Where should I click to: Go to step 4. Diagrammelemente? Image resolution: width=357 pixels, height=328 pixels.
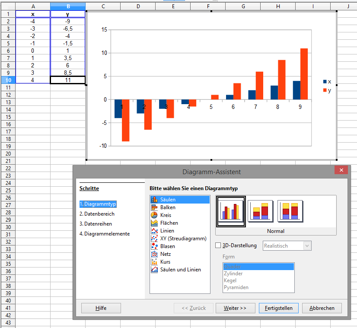104,234
